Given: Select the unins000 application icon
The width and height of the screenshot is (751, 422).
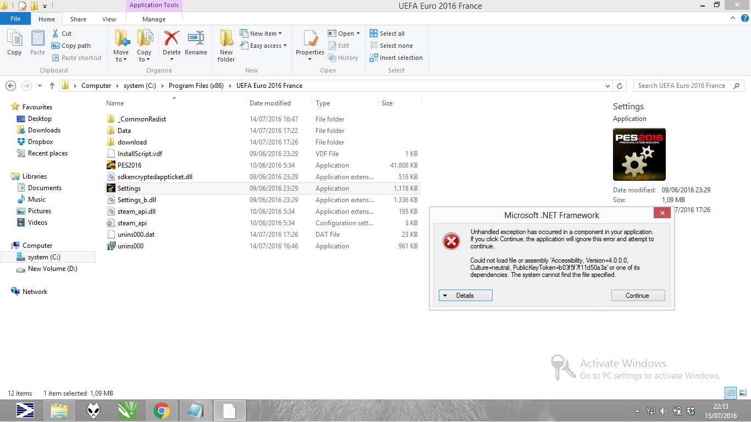Looking at the screenshot, I should click(111, 246).
